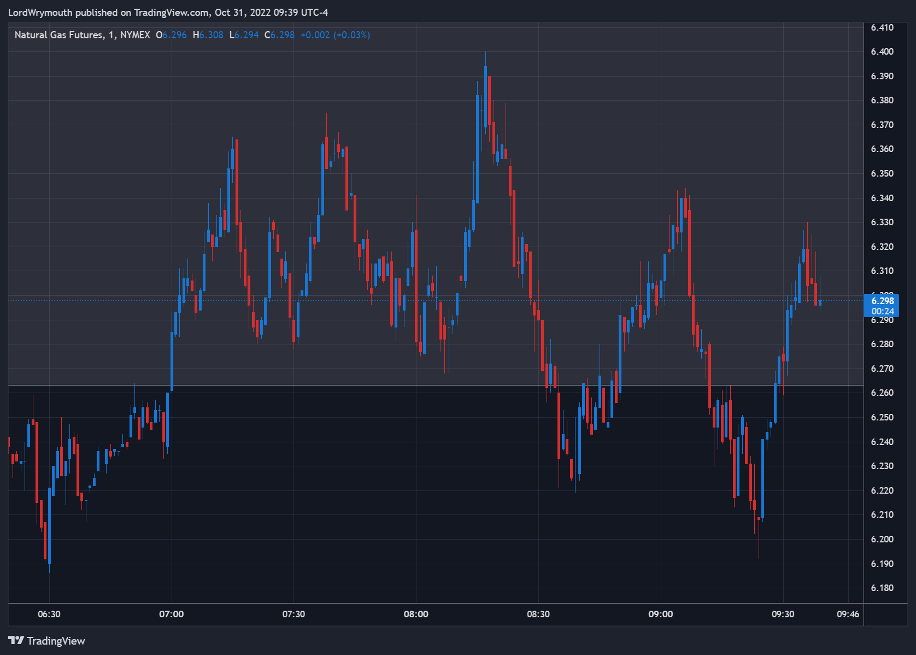Image resolution: width=916 pixels, height=655 pixels.
Task: Click the 07:00 time axis label
Action: tap(172, 614)
